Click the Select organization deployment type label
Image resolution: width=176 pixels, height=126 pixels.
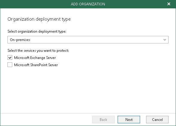click(x=37, y=31)
